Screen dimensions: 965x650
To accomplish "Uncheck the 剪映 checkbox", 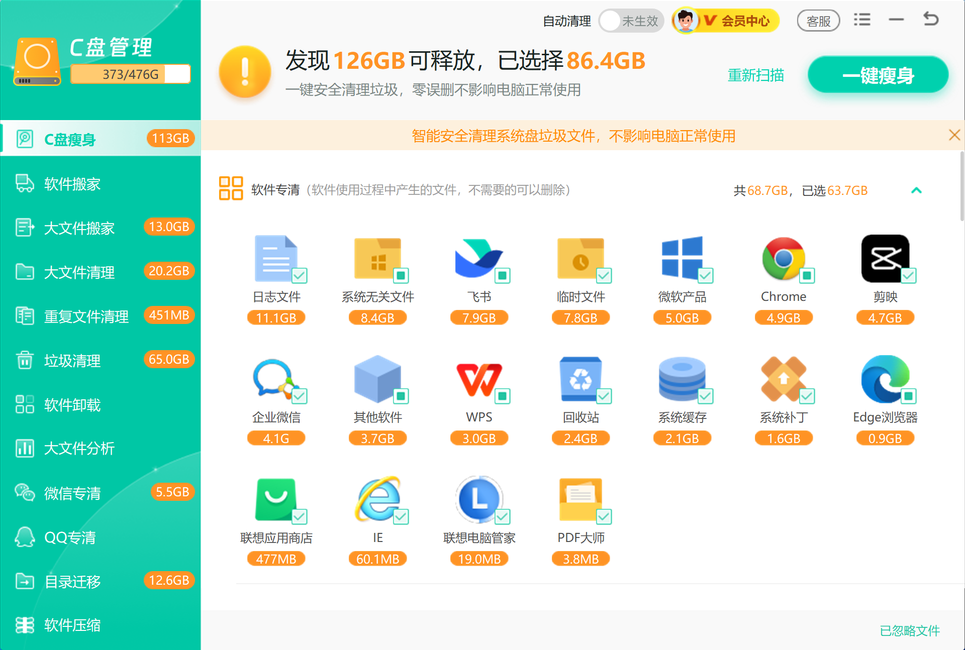I will point(909,275).
